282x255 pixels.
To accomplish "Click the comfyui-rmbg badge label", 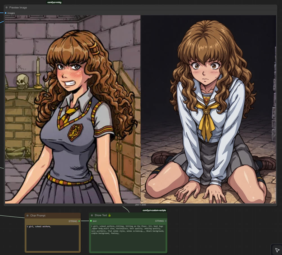I will pos(54,2).
